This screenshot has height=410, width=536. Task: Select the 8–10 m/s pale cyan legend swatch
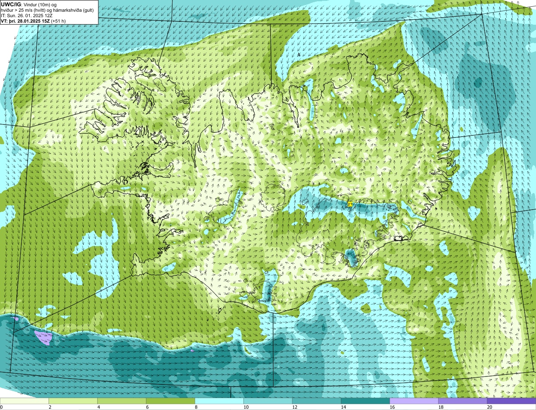219,401
